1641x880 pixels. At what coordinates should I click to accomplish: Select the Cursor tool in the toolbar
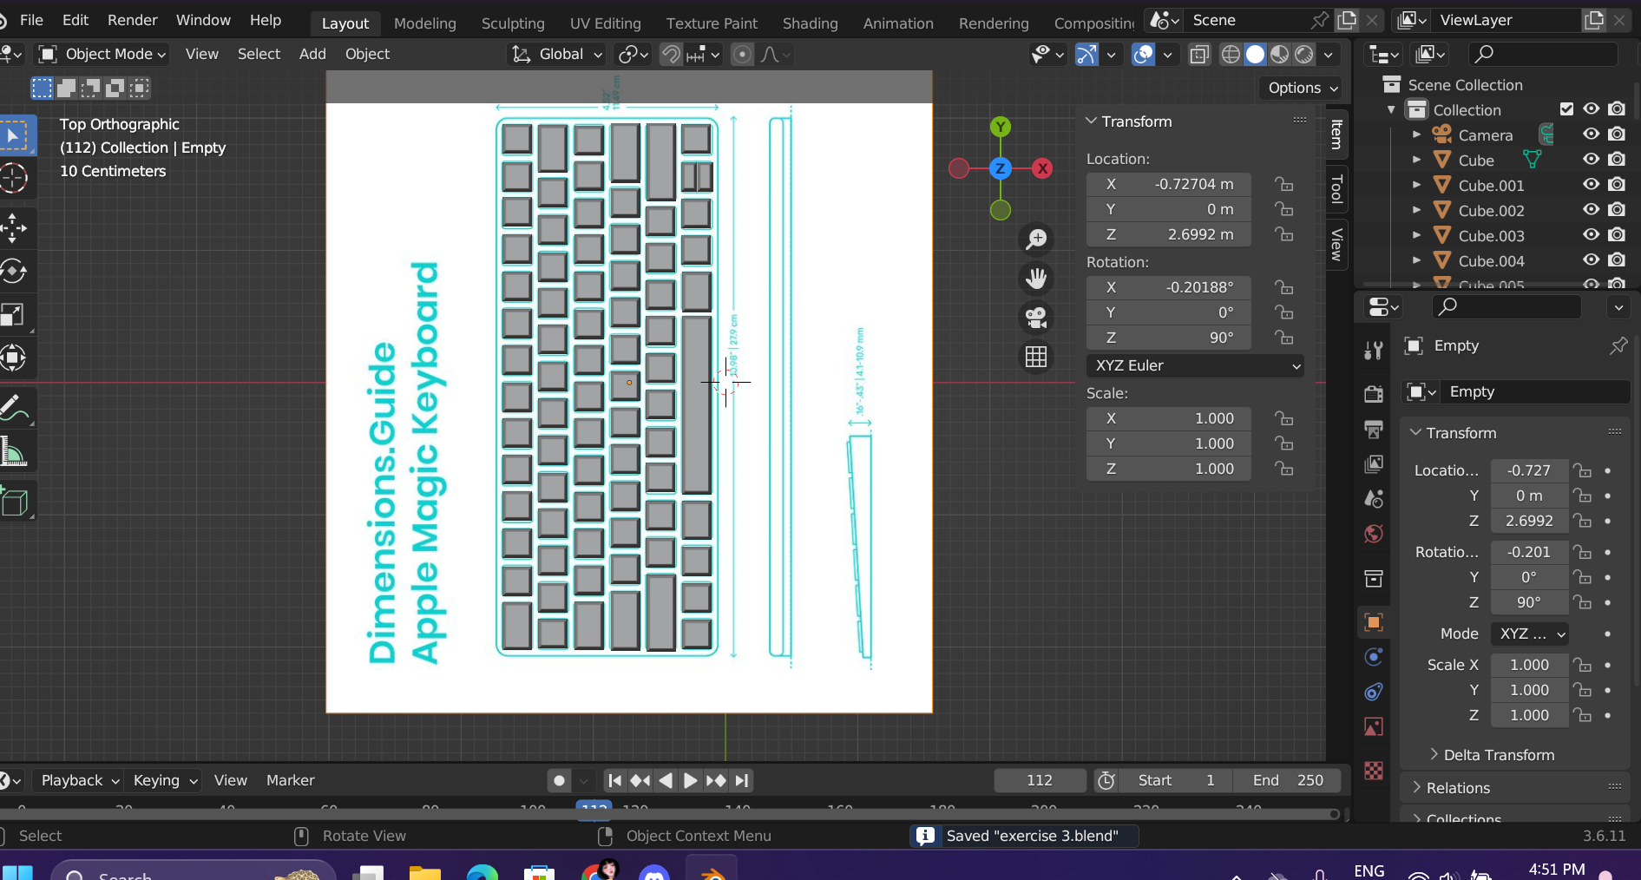coord(14,179)
